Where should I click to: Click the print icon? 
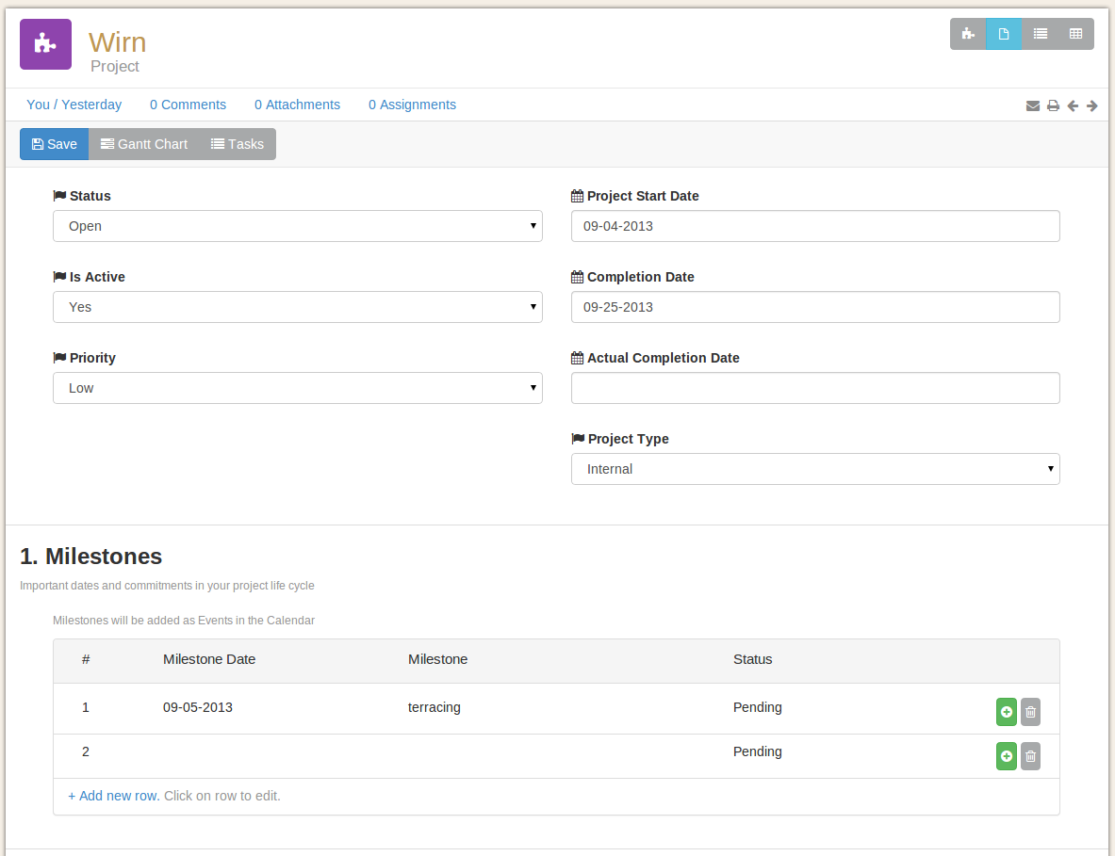(x=1053, y=106)
